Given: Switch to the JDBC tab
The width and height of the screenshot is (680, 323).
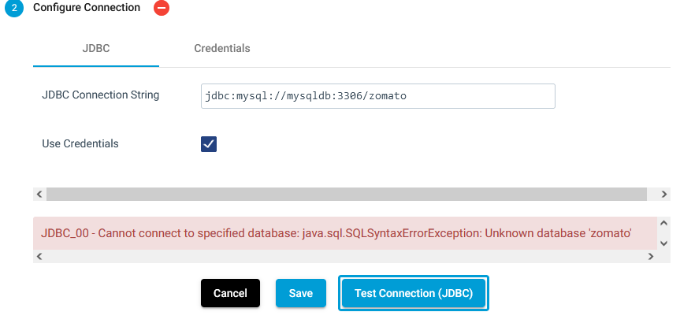Looking at the screenshot, I should tap(96, 48).
